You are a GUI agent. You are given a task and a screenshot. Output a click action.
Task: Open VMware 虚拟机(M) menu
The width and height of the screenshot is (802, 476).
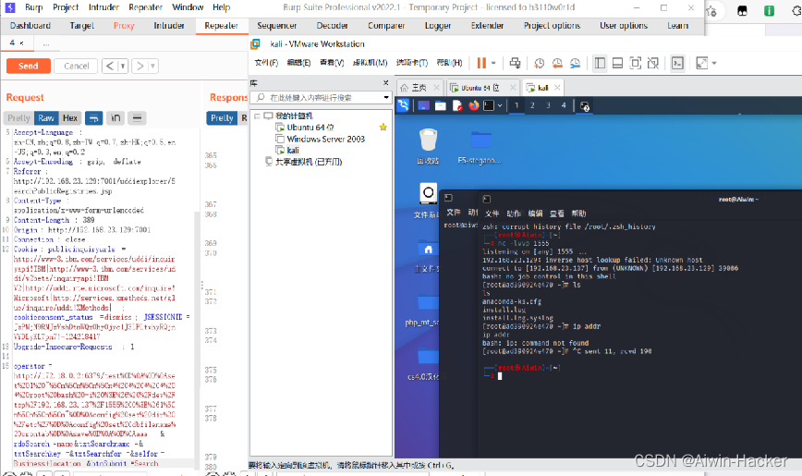[x=370, y=63]
